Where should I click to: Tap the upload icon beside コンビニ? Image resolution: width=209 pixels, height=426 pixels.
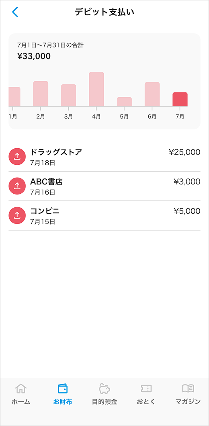[x=17, y=215]
